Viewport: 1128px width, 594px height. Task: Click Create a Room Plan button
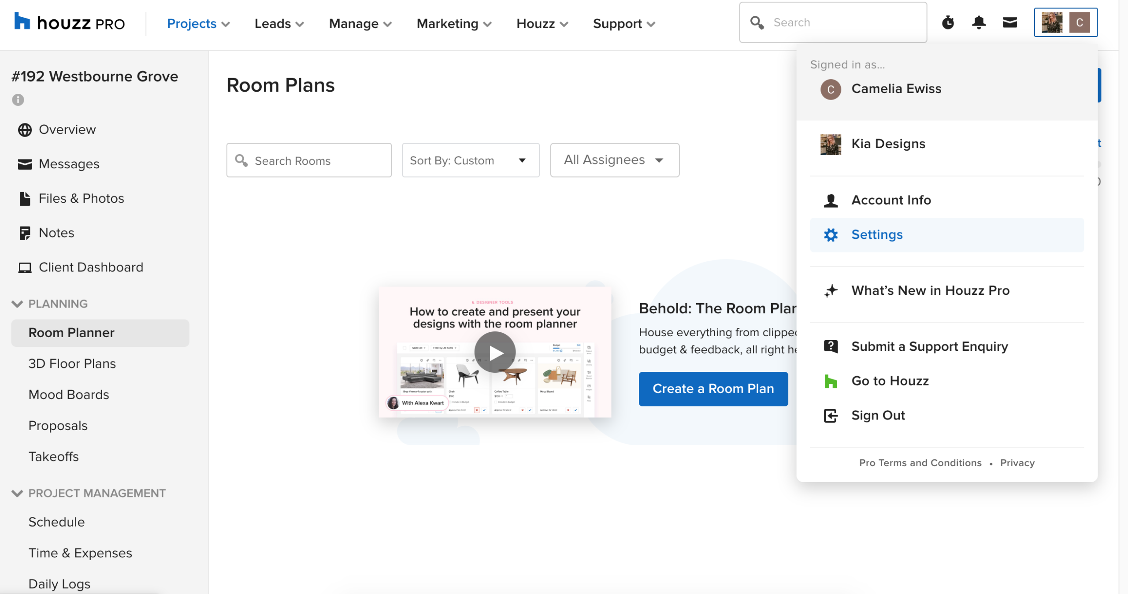click(x=713, y=389)
